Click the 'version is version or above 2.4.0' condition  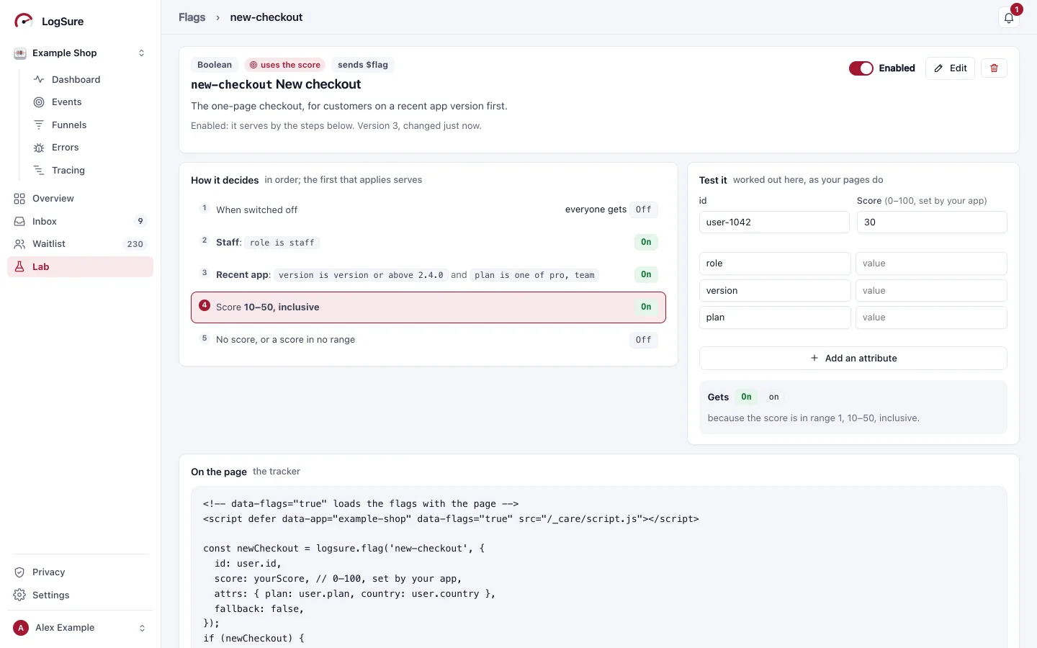click(361, 275)
